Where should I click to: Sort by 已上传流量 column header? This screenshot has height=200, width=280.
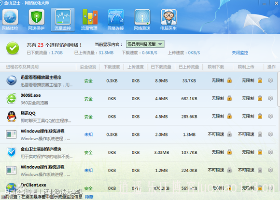pyautogui.click(x=189, y=67)
